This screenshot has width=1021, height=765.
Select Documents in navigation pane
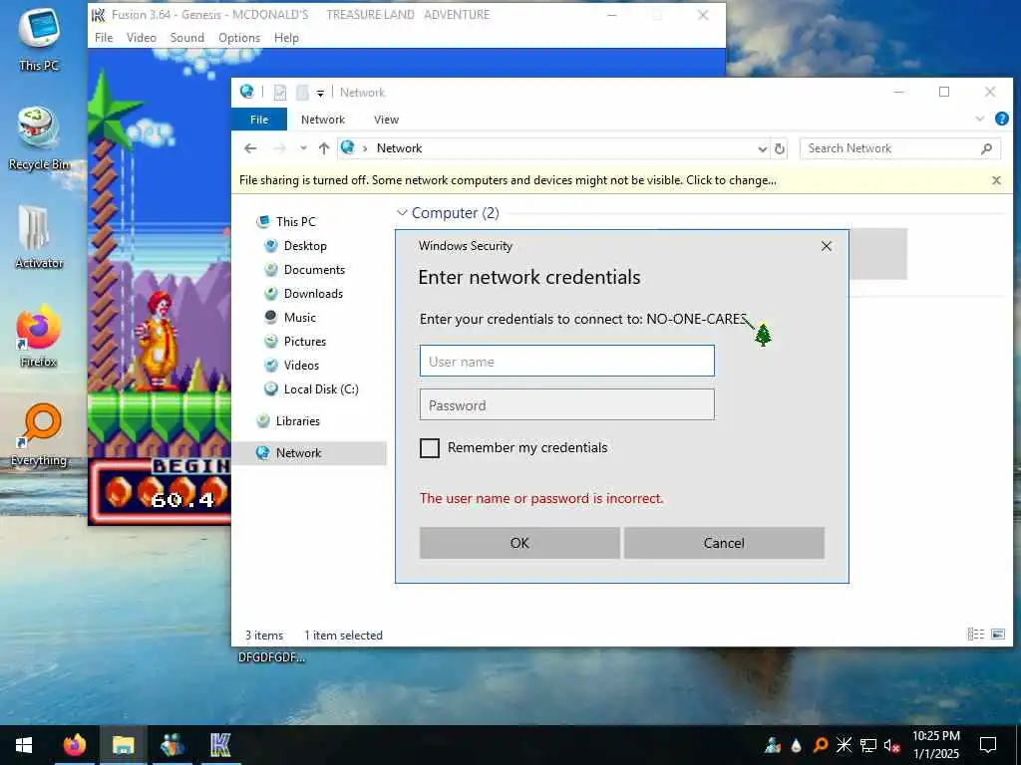pyautogui.click(x=314, y=269)
